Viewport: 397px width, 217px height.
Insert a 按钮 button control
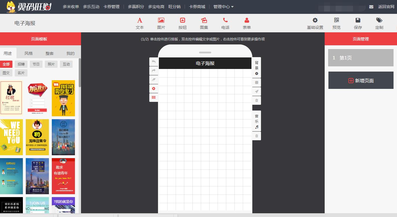tap(183, 23)
